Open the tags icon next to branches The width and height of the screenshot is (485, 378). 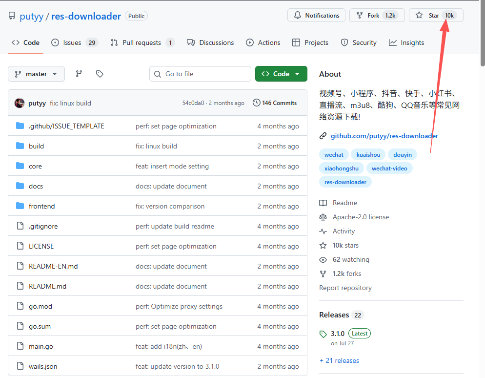coord(99,74)
